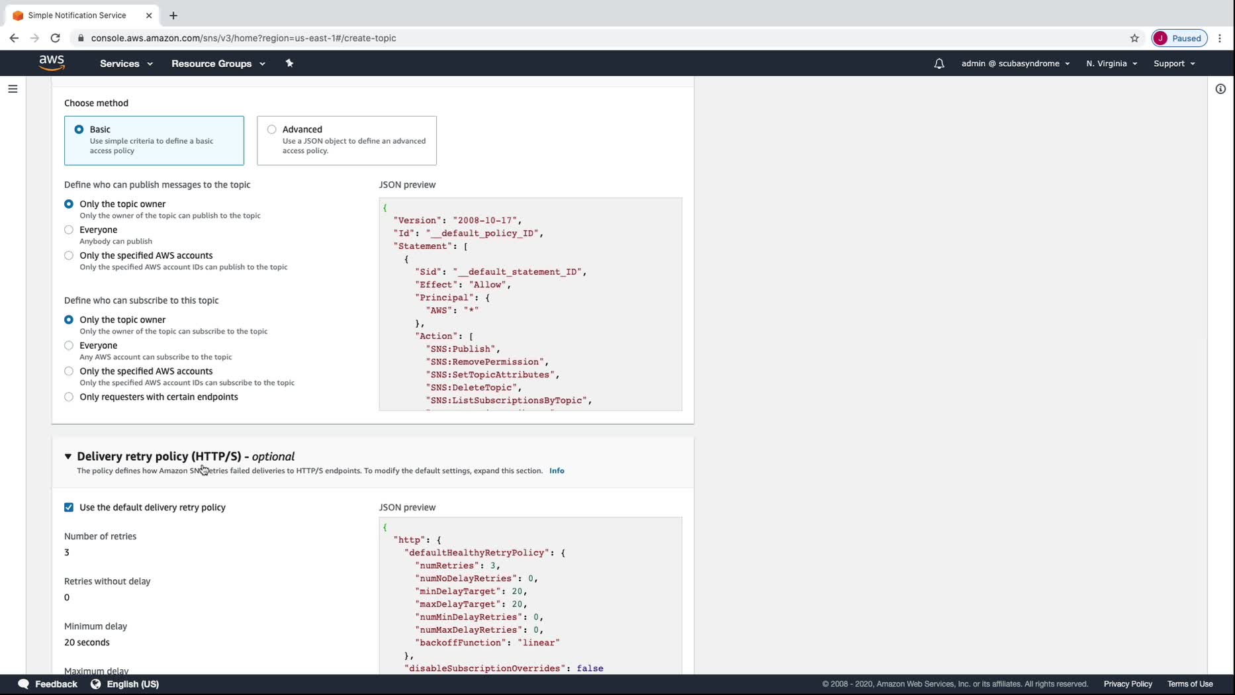
Task: Open the notifications bell icon
Action: tap(938, 64)
